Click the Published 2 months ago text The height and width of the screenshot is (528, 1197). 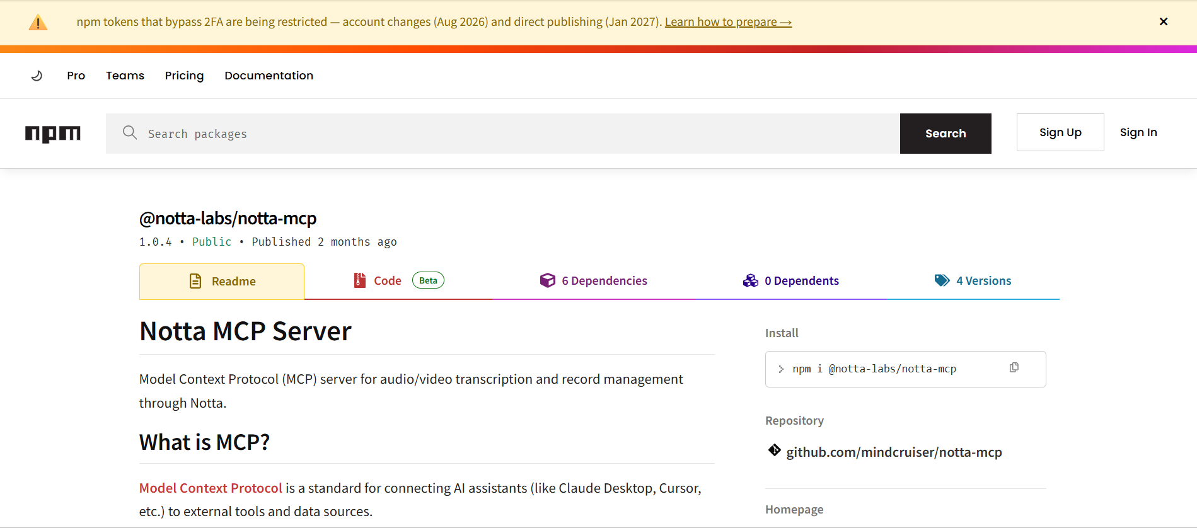click(324, 242)
